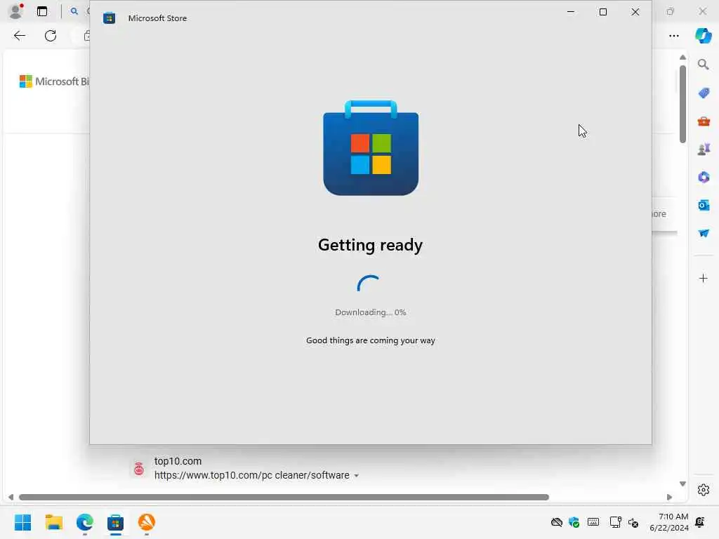Open Microsoft 365 icon in Edge sidebar
The image size is (719, 539).
pos(704,178)
